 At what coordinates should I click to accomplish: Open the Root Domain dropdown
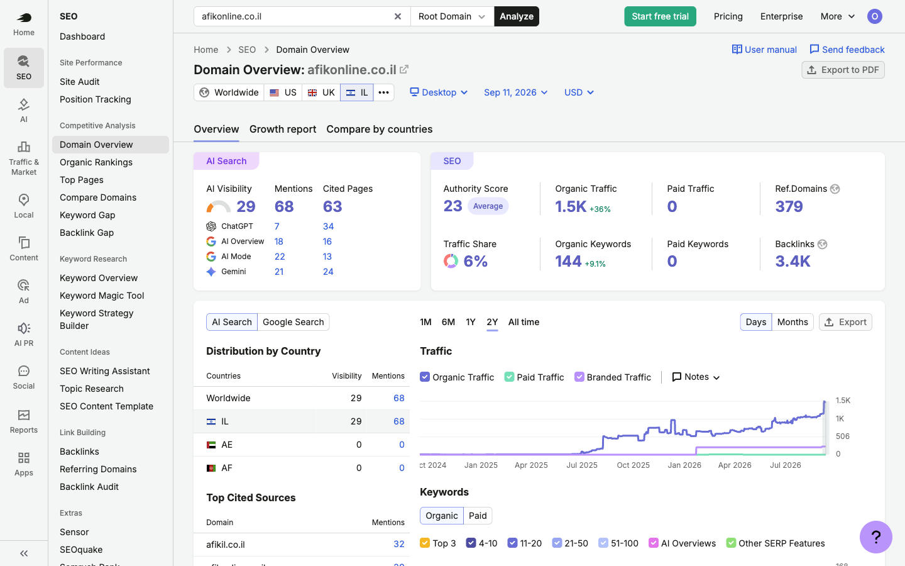point(452,16)
